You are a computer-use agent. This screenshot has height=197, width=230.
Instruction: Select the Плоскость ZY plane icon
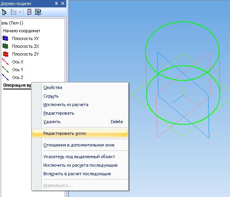click(x=5, y=54)
